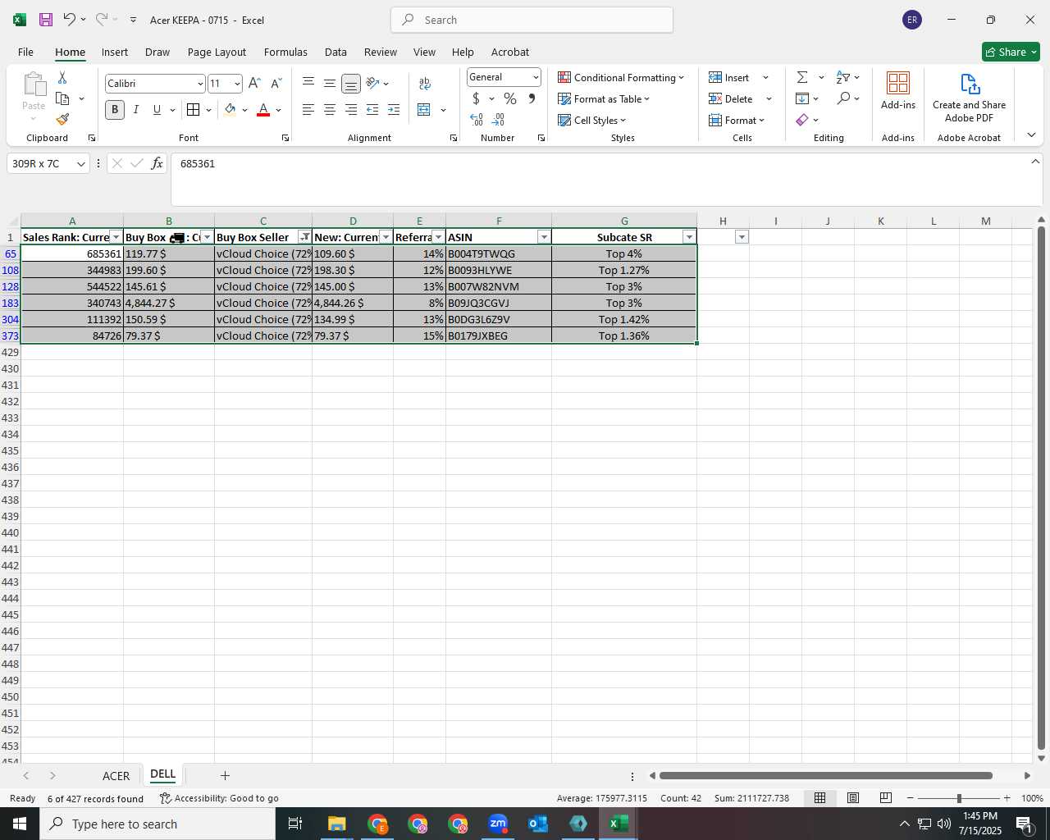Add a new sheet with plus icon
Image resolution: width=1050 pixels, height=840 pixels.
coord(225,775)
